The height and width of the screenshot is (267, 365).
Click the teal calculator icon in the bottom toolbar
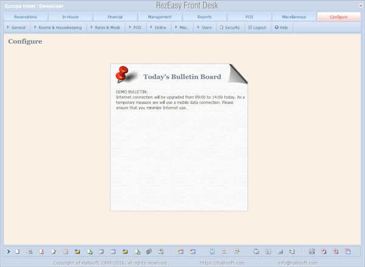pyautogui.click(x=212, y=252)
